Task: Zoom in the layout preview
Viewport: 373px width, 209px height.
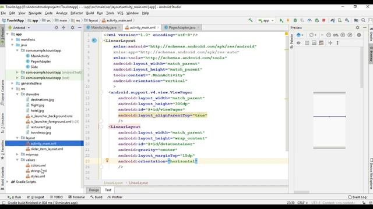Action: pyautogui.click(x=343, y=35)
